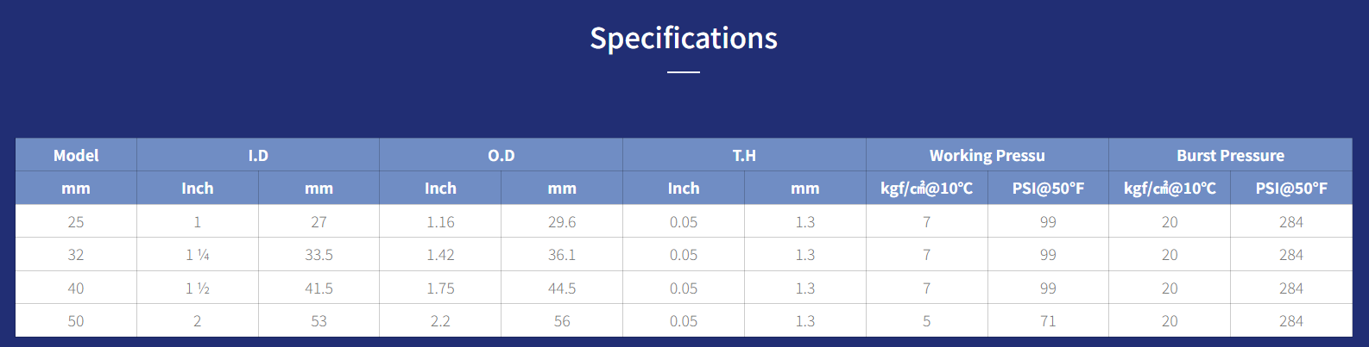This screenshot has height=347, width=1369.
Task: Select the 53 mm I.D cell
Action: click(x=319, y=320)
